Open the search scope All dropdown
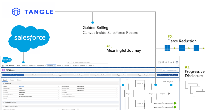This screenshot has height=110, width=209. (69, 62)
